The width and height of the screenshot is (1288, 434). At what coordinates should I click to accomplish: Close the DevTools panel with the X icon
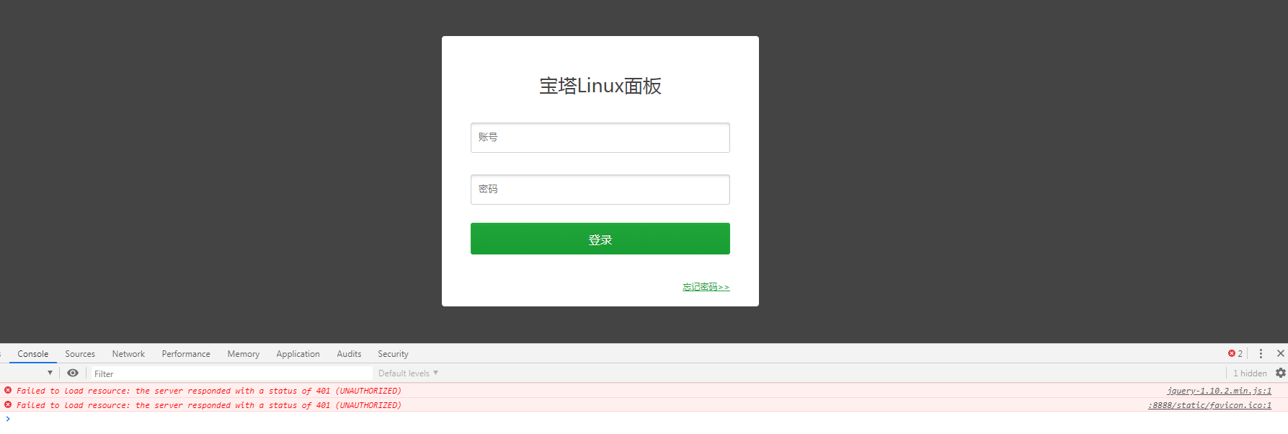[x=1281, y=353]
